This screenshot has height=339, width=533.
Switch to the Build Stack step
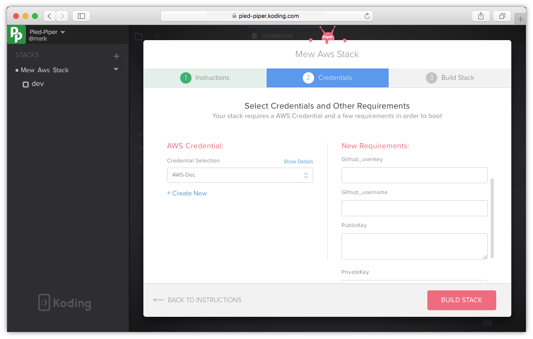click(450, 77)
